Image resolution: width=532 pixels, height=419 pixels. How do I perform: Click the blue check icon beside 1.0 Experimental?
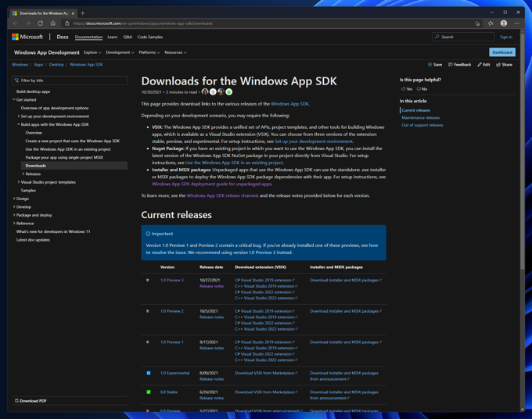click(x=149, y=373)
